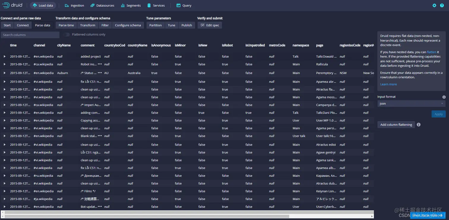Image resolution: width=449 pixels, height=220 pixels.
Task: Open the Configure schema step
Action: pos(128,25)
